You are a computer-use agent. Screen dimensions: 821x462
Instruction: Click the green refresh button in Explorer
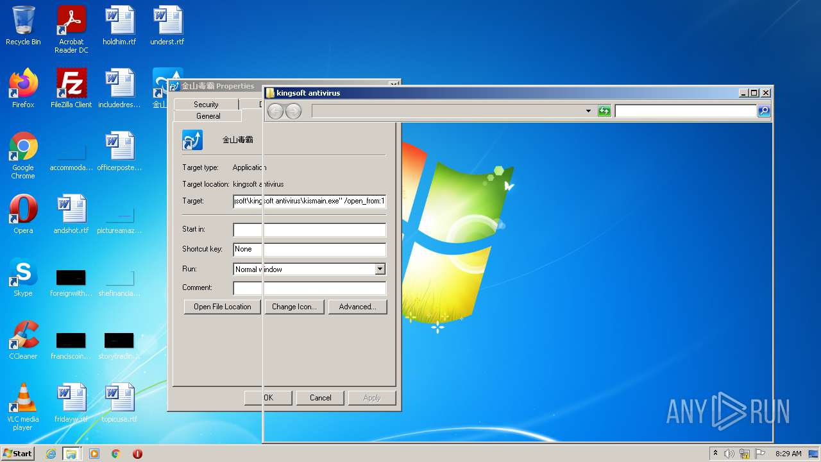click(x=604, y=111)
